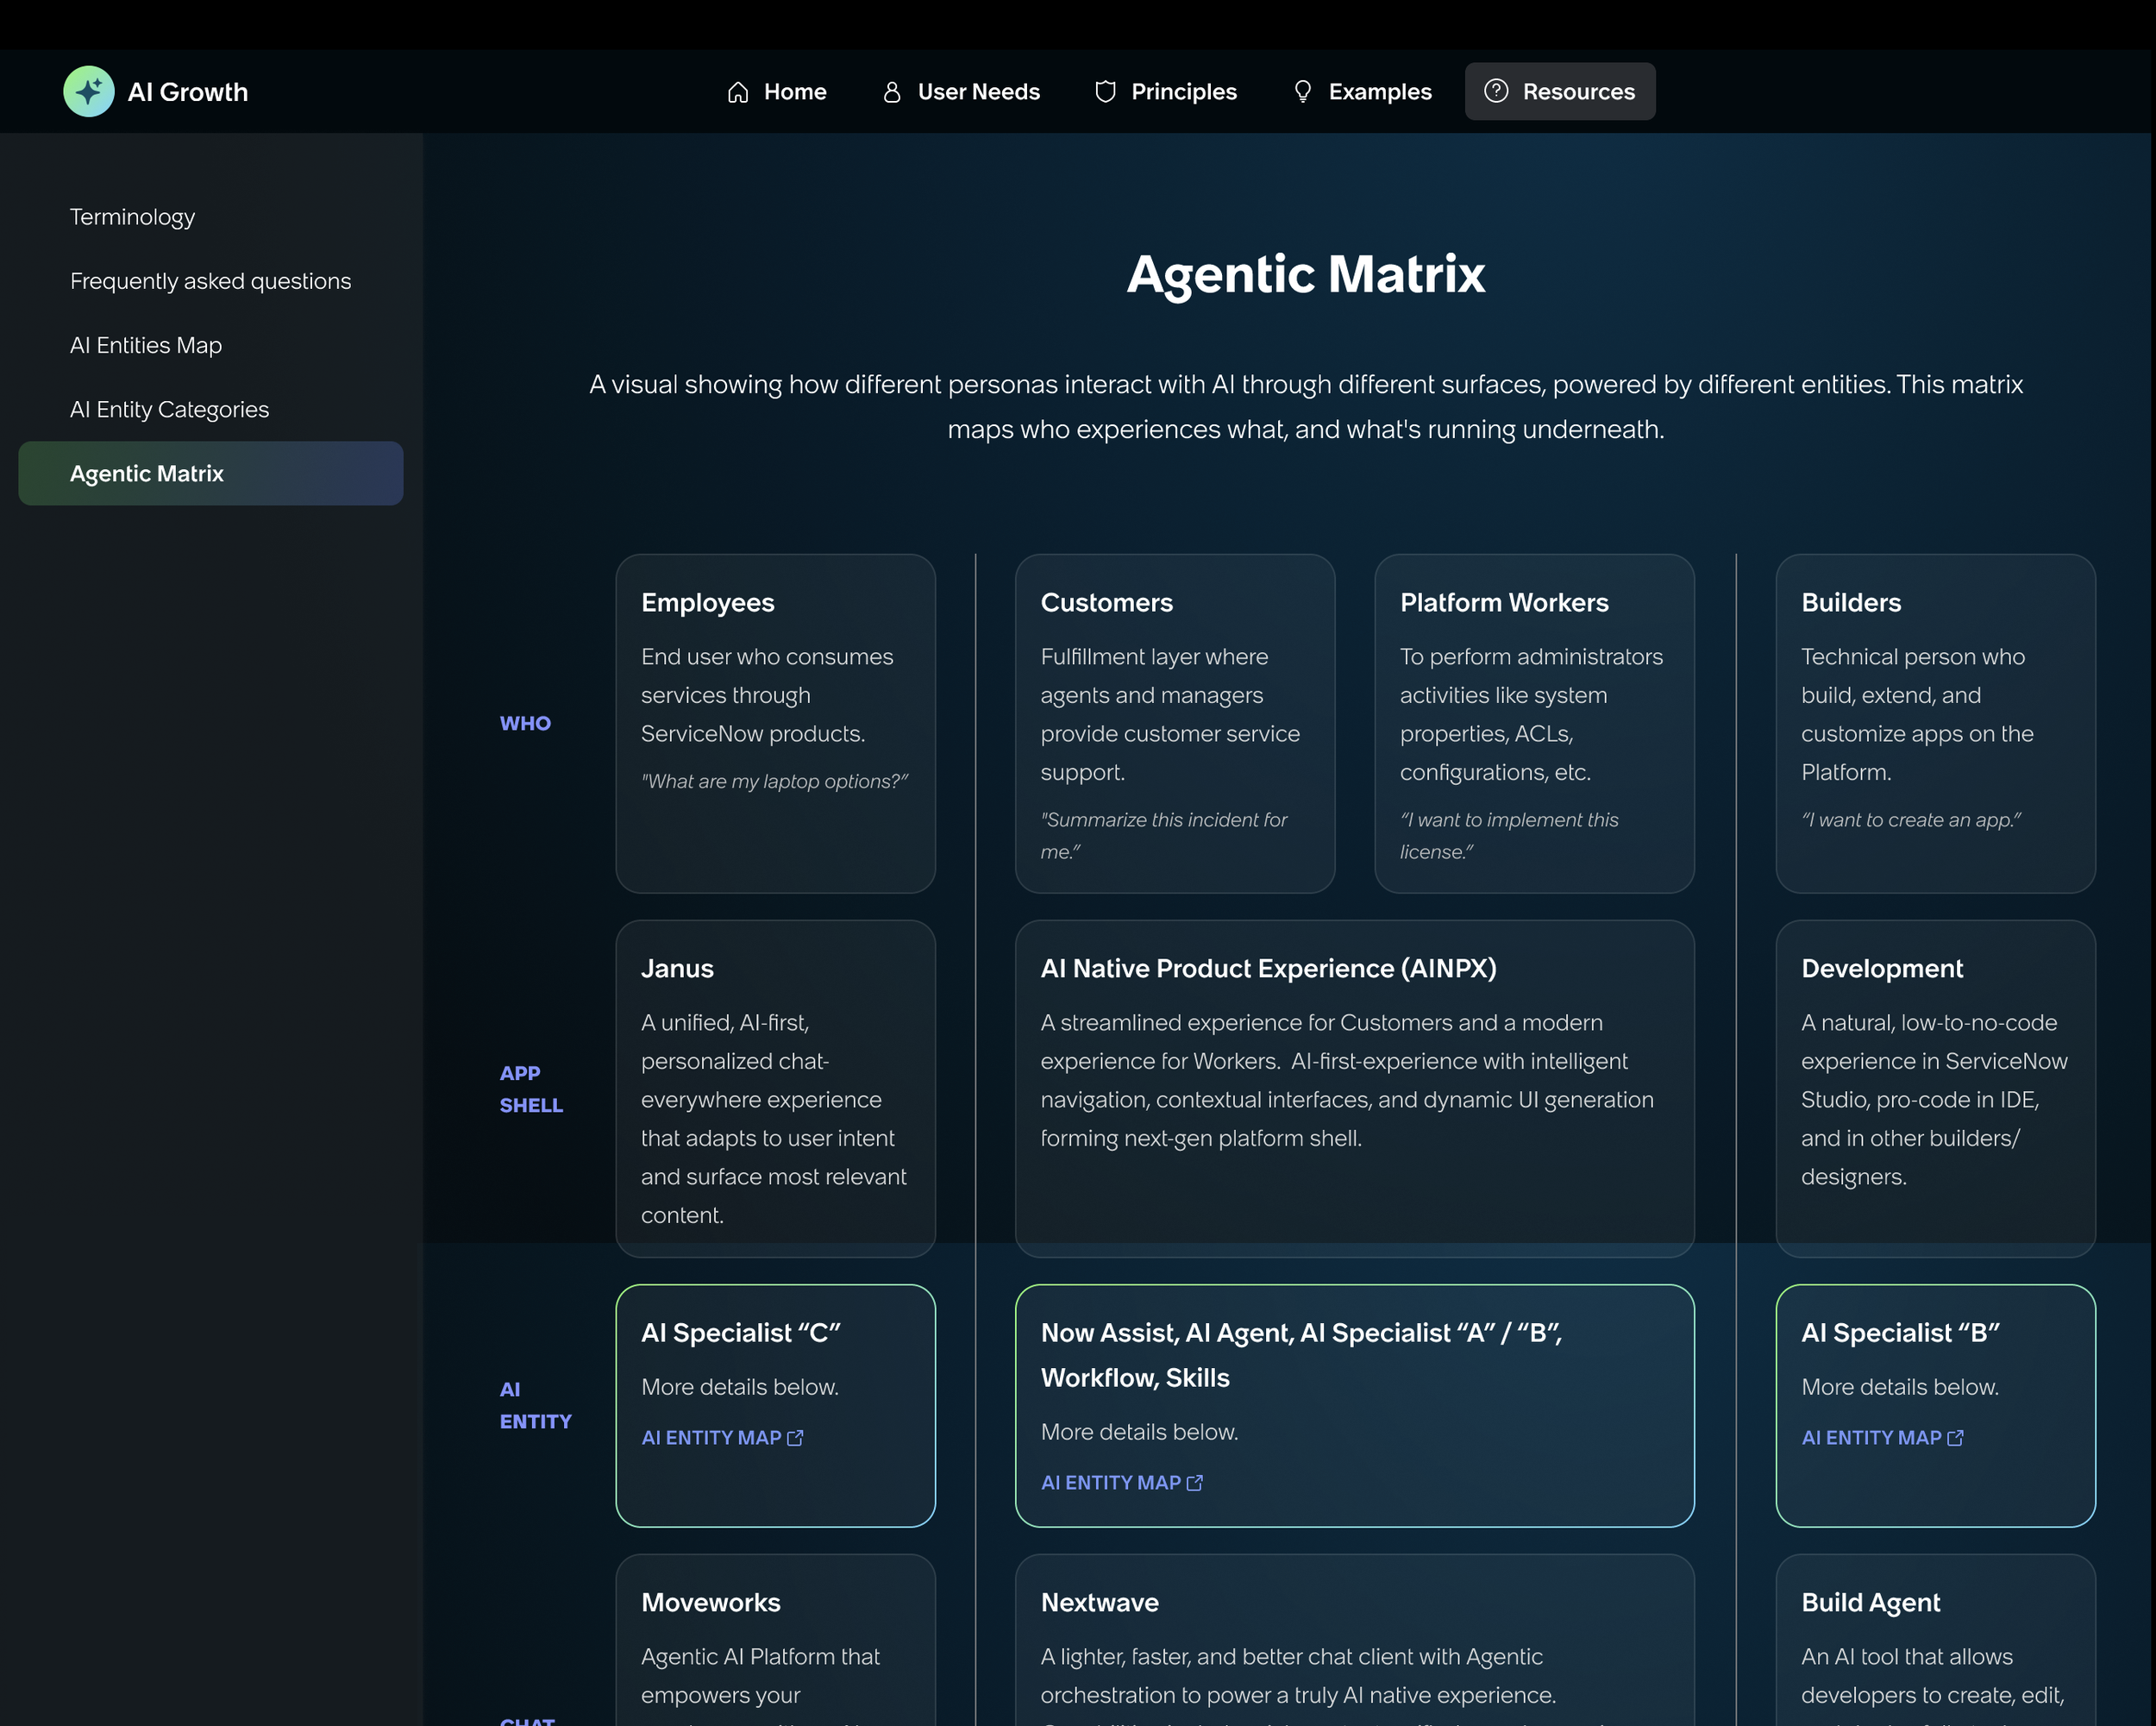Go to Frequently asked questions
The width and height of the screenshot is (2156, 1726).
[x=210, y=281]
